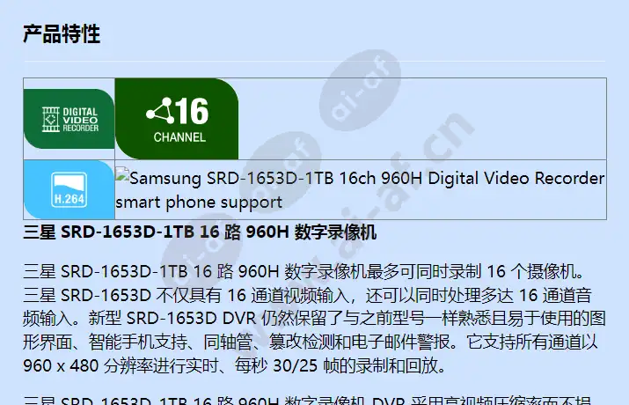
Task: Click the H.264 blue badge icon
Action: tap(69, 189)
